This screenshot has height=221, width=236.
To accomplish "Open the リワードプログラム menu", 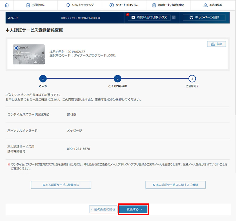I will coord(124,5).
